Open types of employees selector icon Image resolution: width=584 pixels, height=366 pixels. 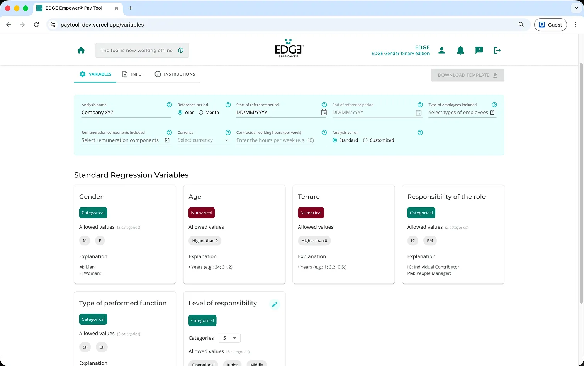tap(492, 112)
